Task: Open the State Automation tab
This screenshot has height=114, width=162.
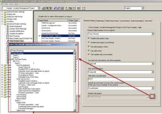Action: point(137,21)
